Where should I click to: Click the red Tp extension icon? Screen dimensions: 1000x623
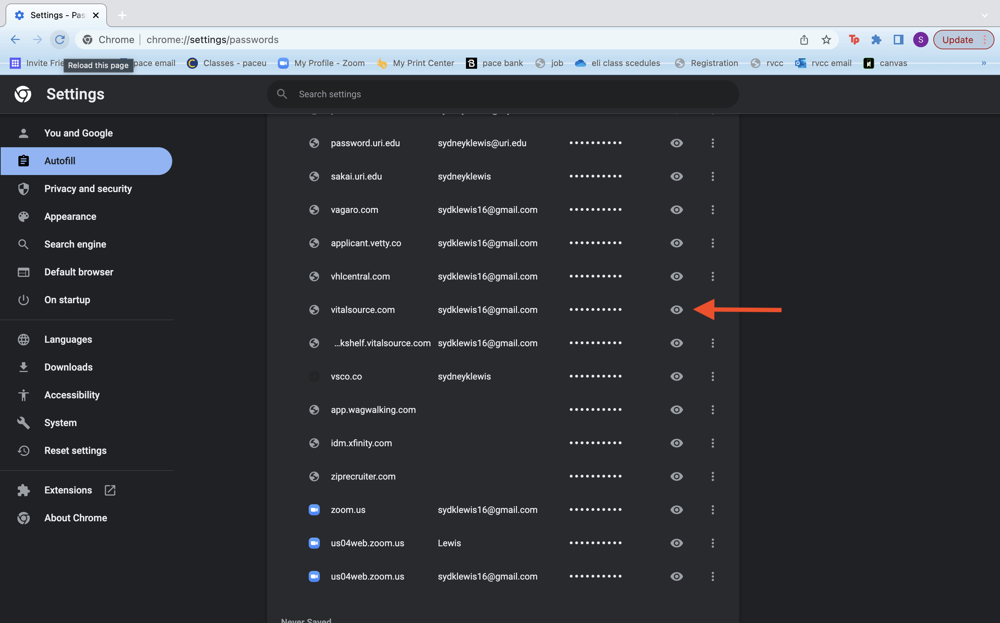point(854,40)
